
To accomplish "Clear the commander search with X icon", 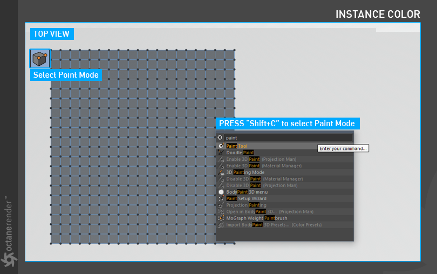I will (x=220, y=138).
